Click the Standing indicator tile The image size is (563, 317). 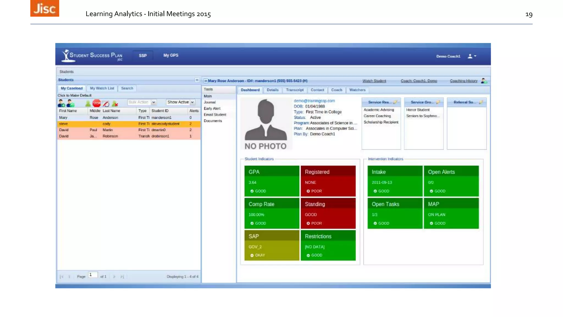coord(328,213)
